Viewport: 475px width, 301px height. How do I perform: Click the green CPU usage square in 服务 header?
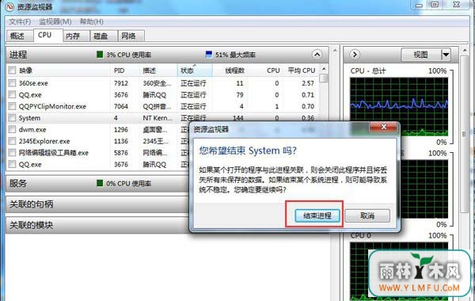coord(100,183)
